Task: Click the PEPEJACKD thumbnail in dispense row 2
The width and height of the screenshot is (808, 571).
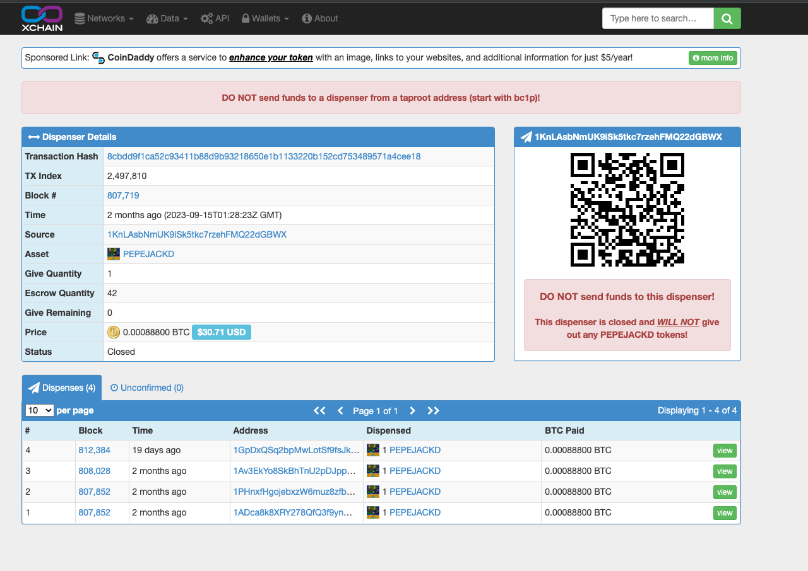Action: point(373,492)
